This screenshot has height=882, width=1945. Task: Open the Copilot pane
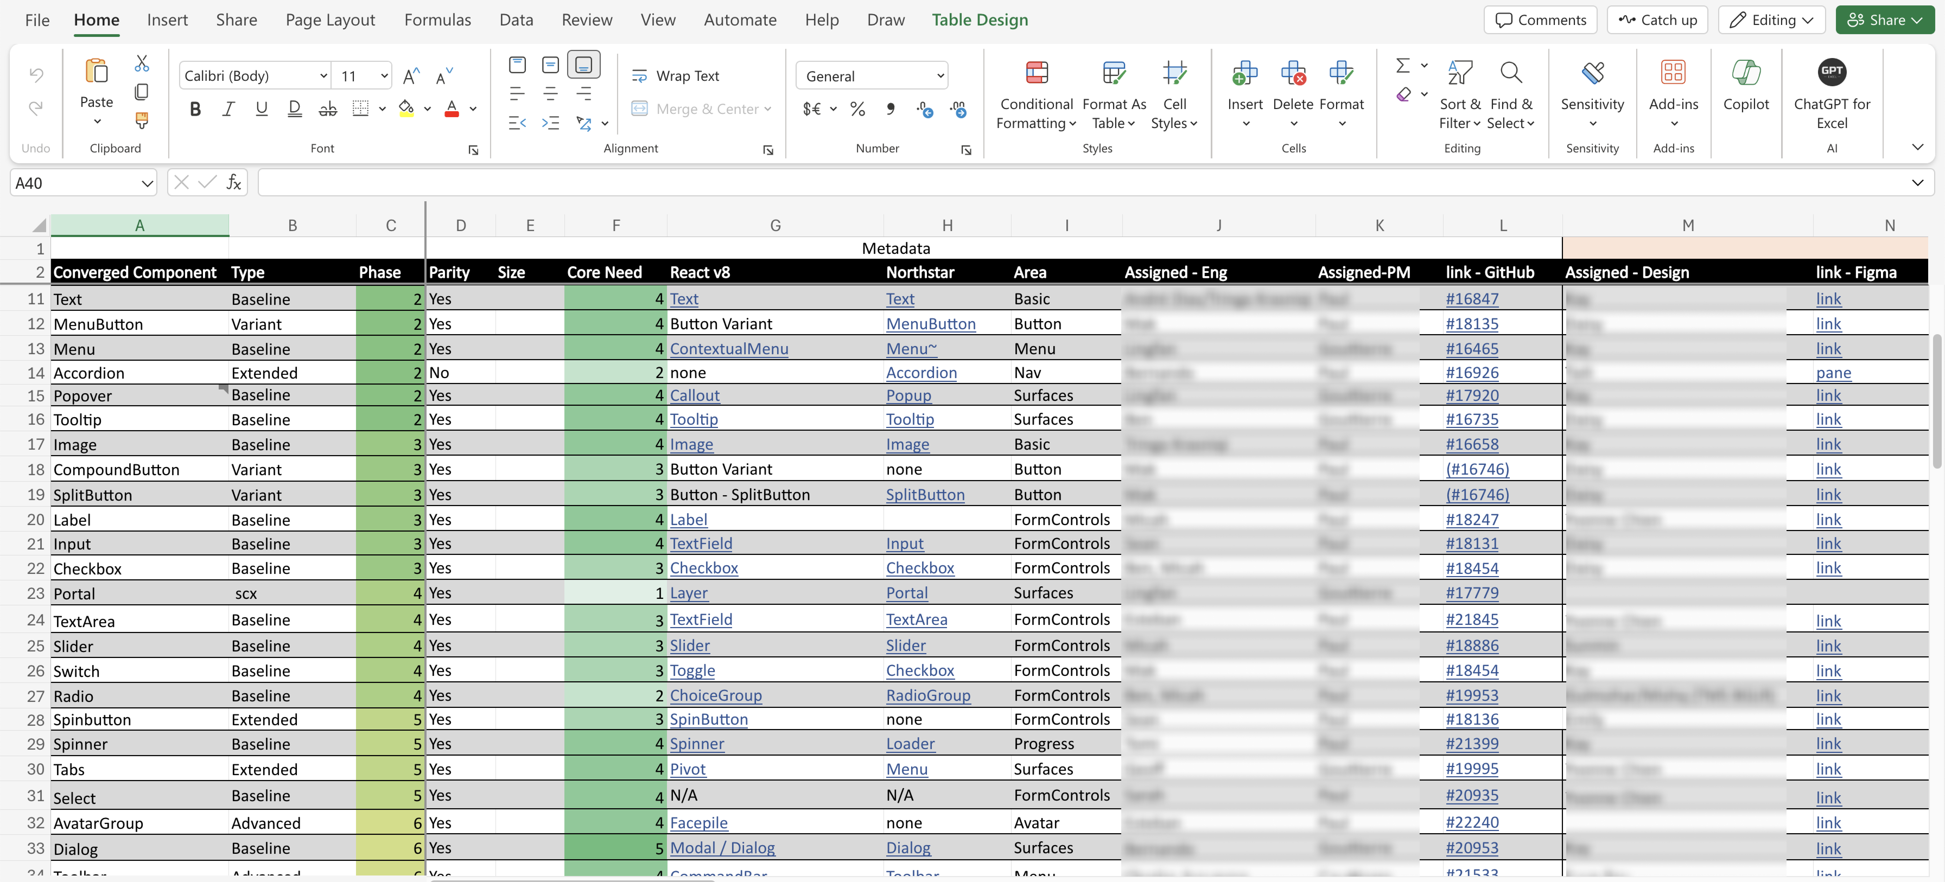(x=1746, y=85)
